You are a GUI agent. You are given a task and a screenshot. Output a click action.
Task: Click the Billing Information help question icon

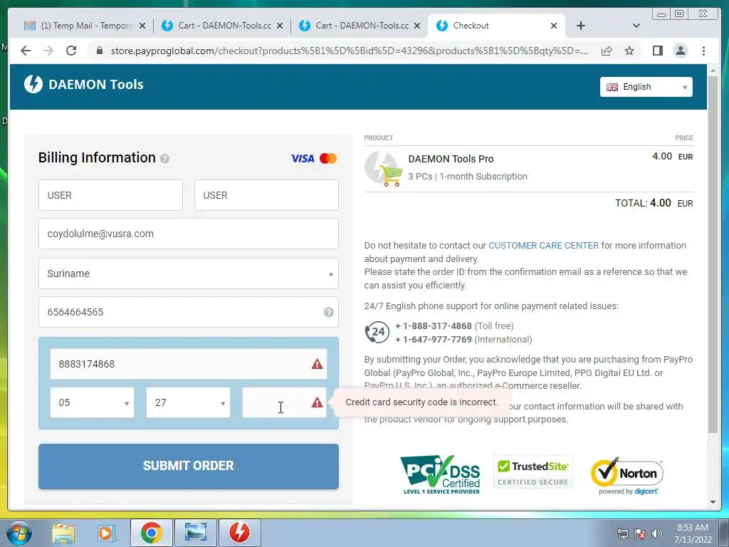coord(164,159)
